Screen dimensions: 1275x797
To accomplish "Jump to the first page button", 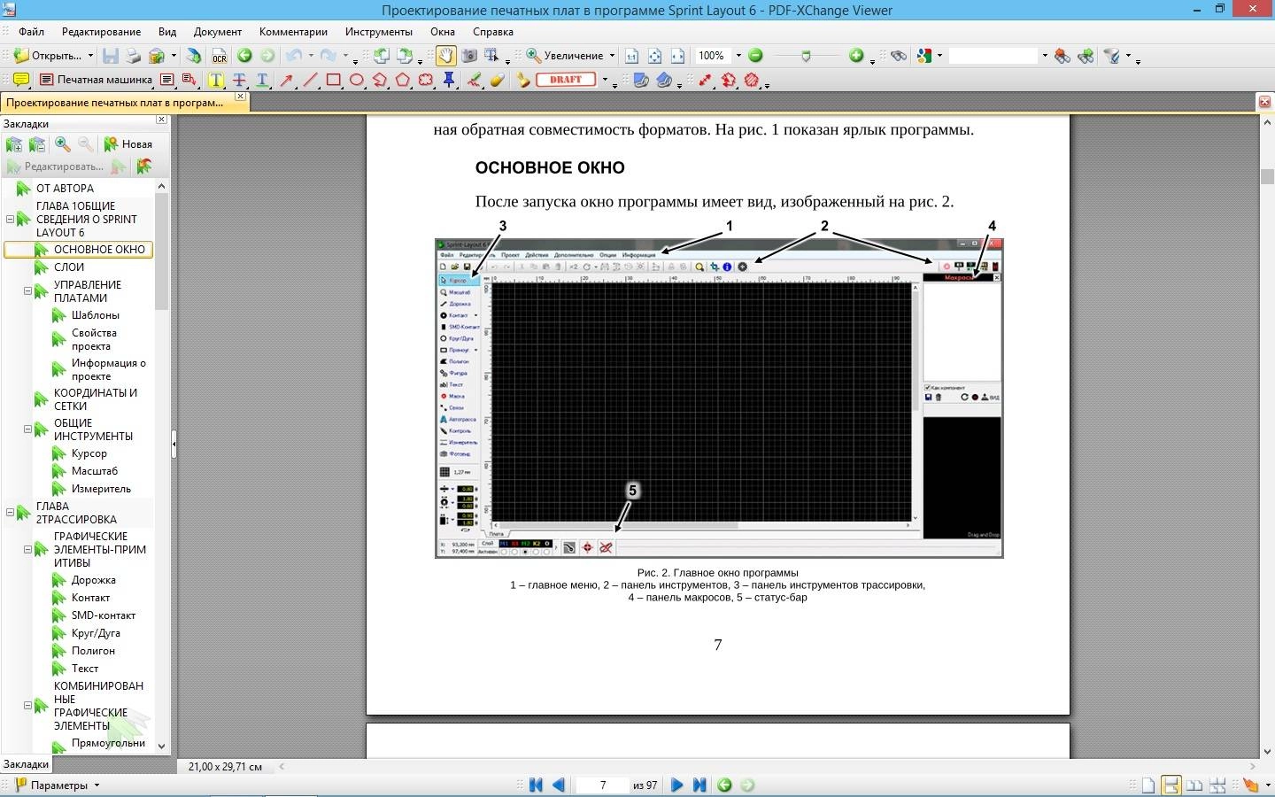I will pyautogui.click(x=536, y=785).
